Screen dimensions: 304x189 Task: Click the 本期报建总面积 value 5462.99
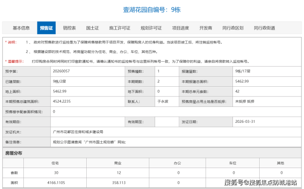tap(242, 81)
